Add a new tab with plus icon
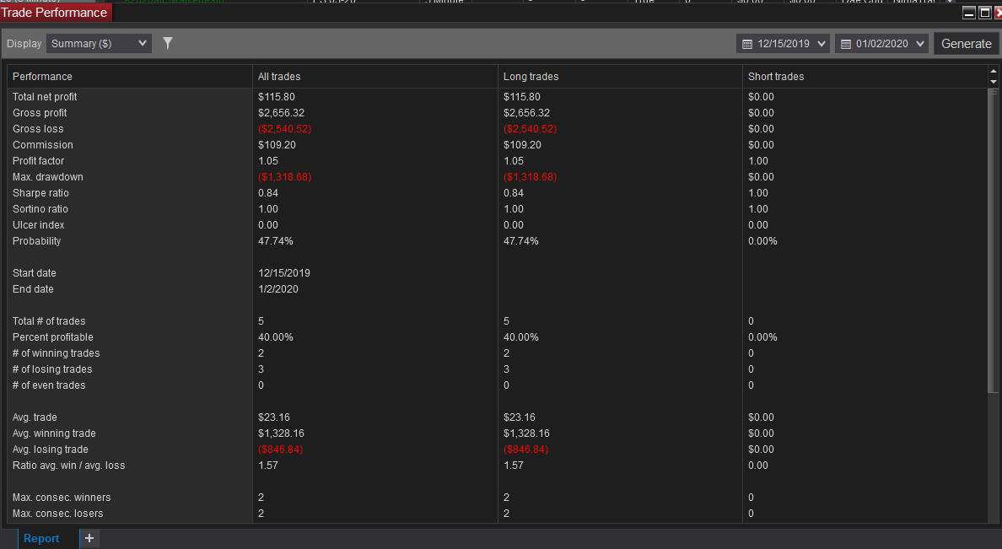 point(89,538)
